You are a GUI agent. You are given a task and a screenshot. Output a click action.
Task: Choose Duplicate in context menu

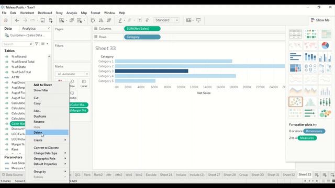pos(47,116)
